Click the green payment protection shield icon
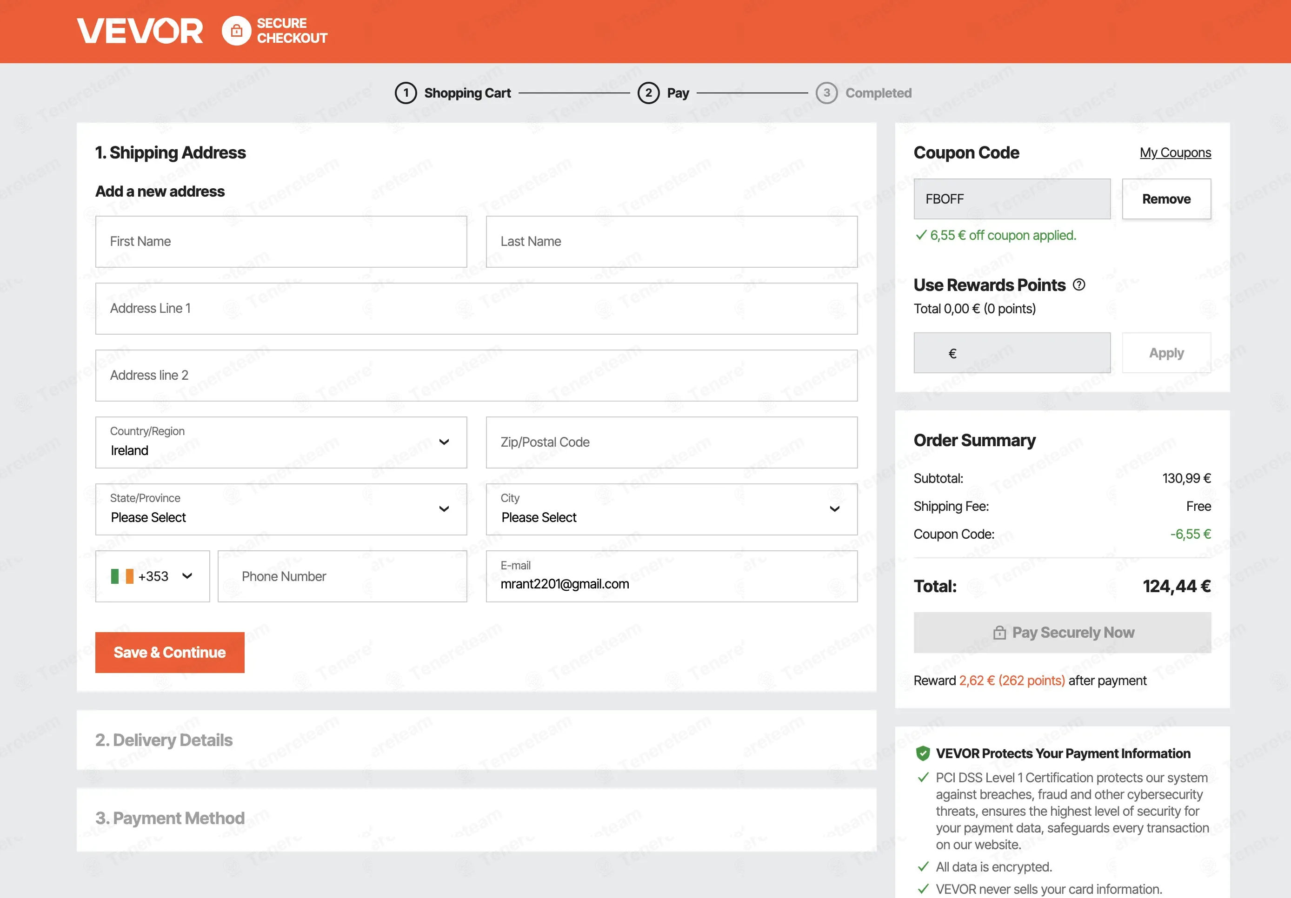The width and height of the screenshot is (1291, 898). pos(923,753)
